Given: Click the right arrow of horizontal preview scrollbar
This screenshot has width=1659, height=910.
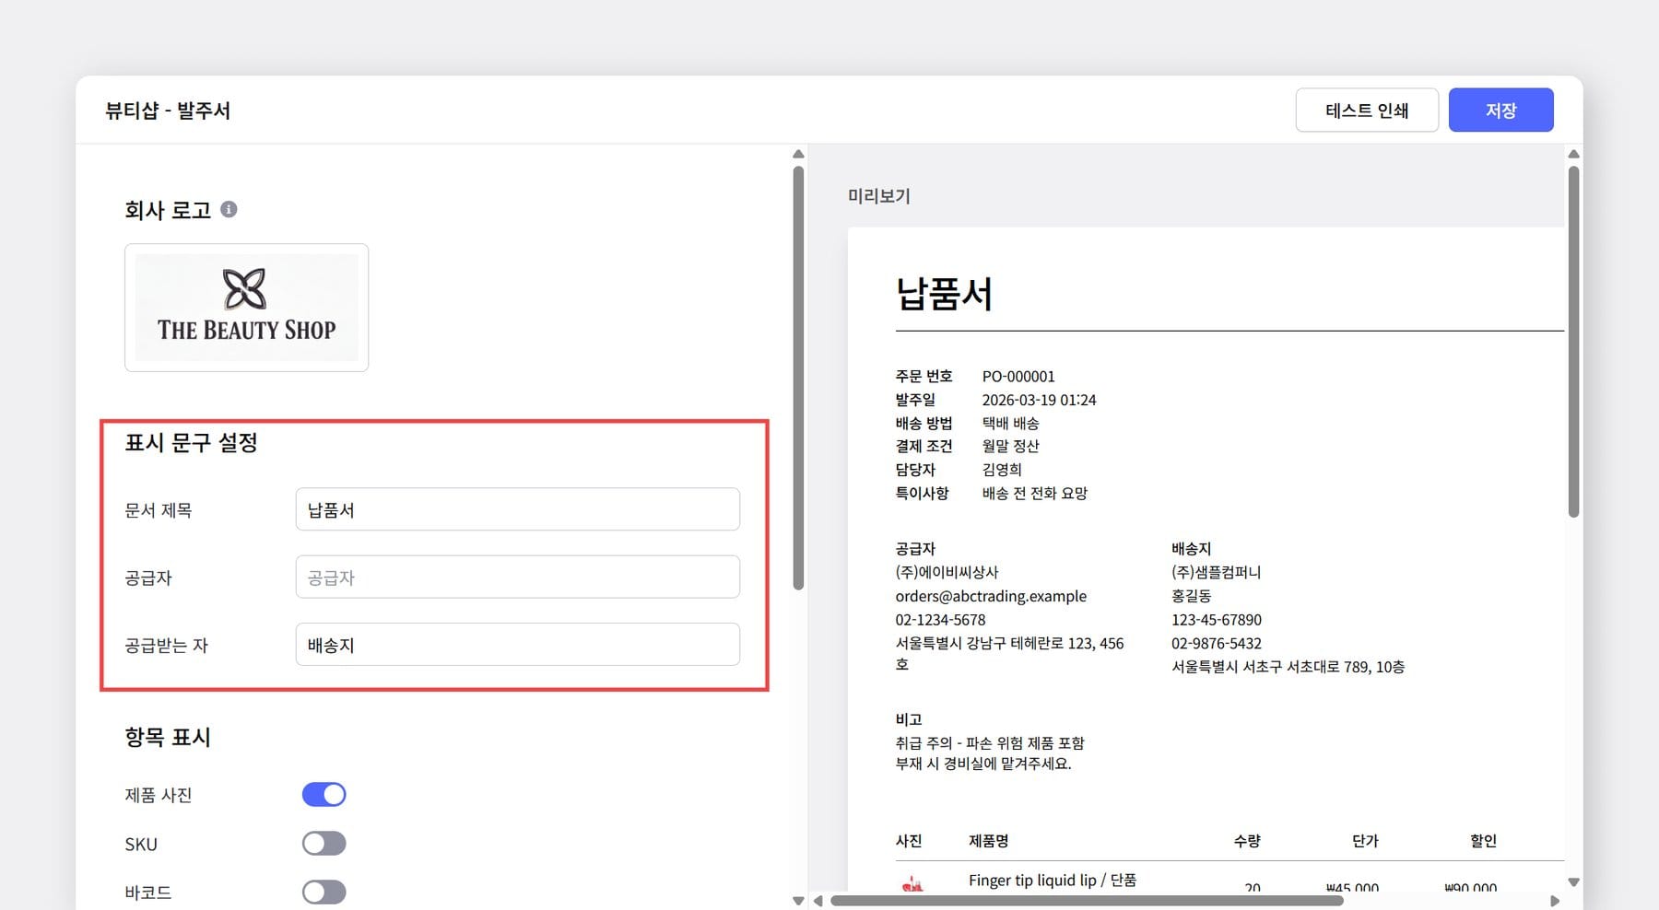Looking at the screenshot, I should point(1556,901).
